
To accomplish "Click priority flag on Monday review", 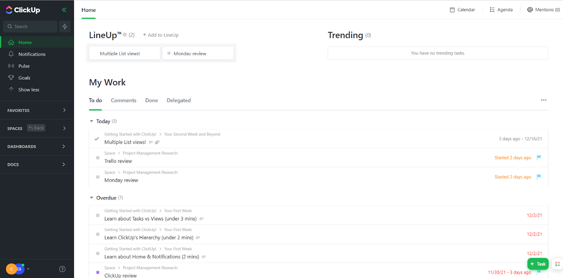I will tap(539, 177).
